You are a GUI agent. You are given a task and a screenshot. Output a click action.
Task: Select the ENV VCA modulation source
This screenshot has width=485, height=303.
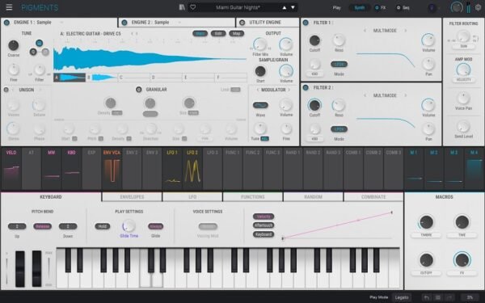(x=112, y=169)
